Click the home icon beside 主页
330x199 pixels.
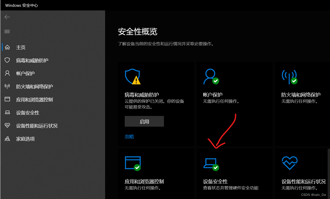7,47
